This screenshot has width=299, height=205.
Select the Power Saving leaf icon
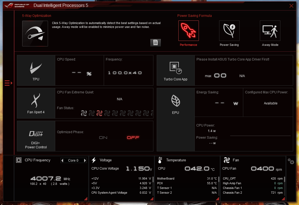click(x=229, y=31)
